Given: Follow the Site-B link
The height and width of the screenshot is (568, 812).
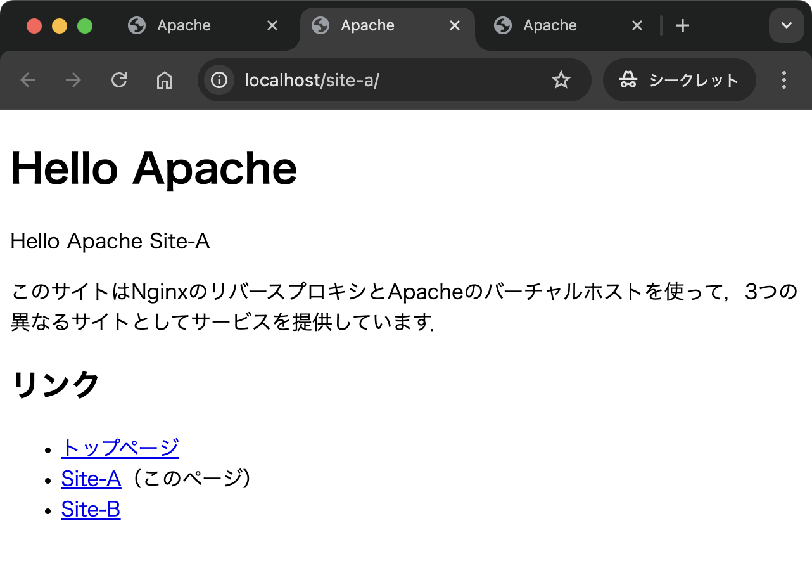Looking at the screenshot, I should tap(91, 509).
